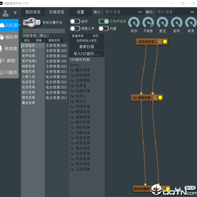Viewport: 197px width, 197px height.
Task: Expand the triangle menu beside the avatar
Action: pyautogui.click(x=15, y=13)
